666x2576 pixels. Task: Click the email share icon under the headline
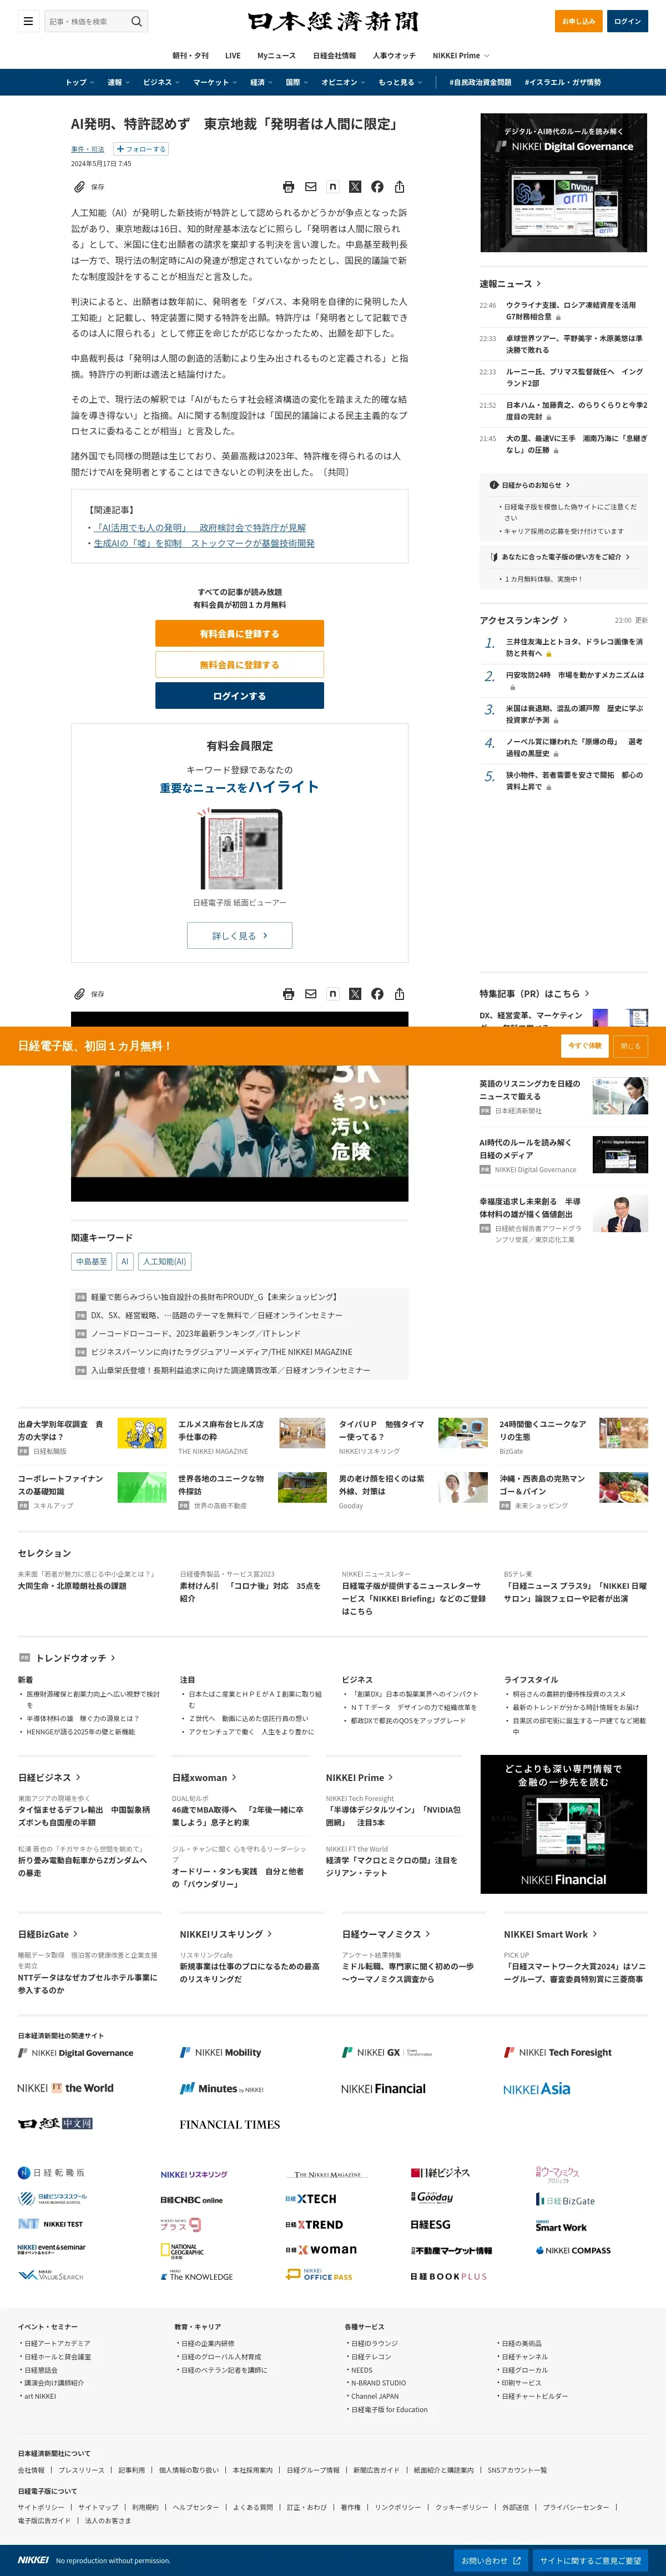(311, 187)
